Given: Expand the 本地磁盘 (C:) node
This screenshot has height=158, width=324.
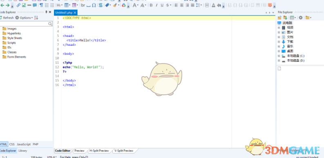Looking at the screenshot, I should [279, 56].
